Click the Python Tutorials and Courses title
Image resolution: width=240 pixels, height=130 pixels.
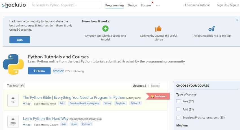[58, 57]
